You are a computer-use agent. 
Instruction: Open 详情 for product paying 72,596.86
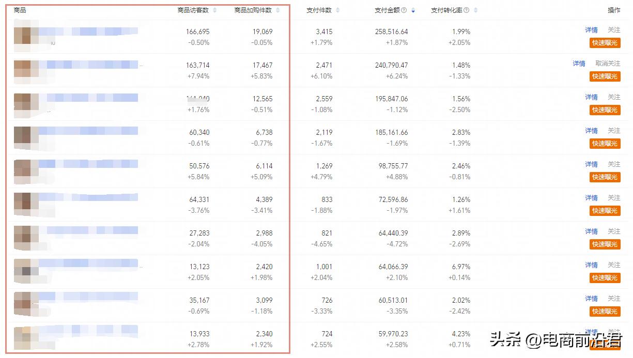click(x=591, y=198)
